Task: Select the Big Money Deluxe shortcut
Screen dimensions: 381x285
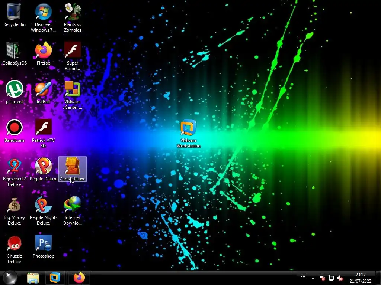Action: [x=14, y=211]
